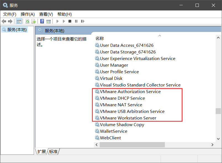The image size is (222, 163).
Task: Click gear icon beside VMware NAT Service
Action: click(x=97, y=105)
